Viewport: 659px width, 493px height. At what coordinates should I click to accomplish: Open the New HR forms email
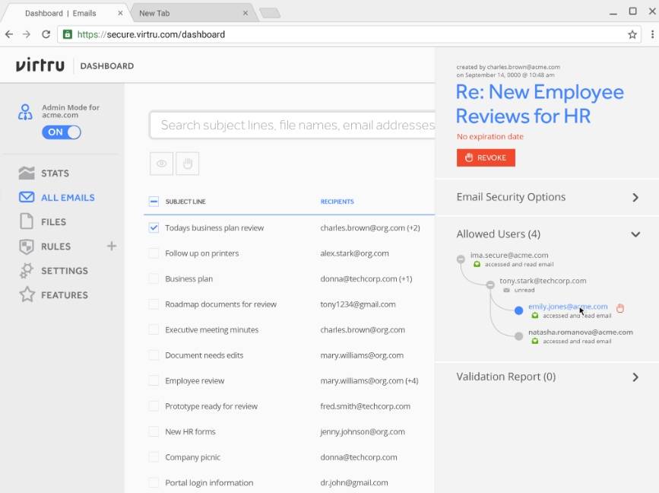pyautogui.click(x=190, y=431)
